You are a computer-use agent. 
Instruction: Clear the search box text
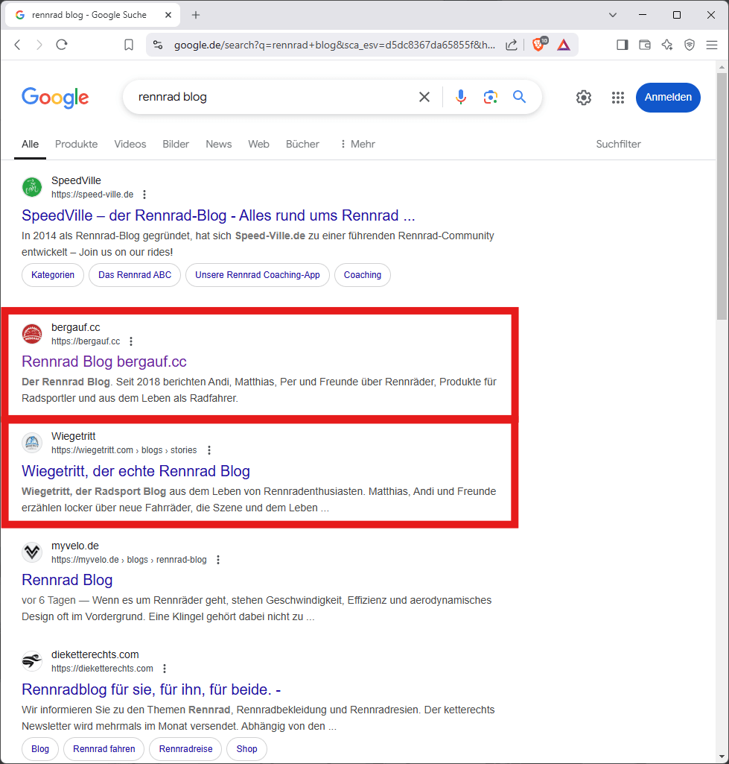pyautogui.click(x=424, y=97)
